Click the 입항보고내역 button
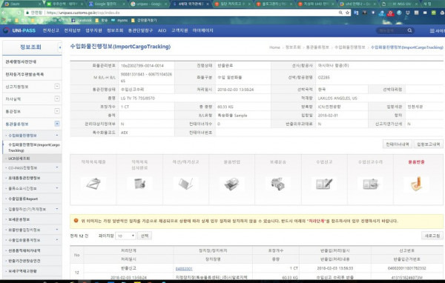This screenshot has height=283, width=445. (429, 144)
